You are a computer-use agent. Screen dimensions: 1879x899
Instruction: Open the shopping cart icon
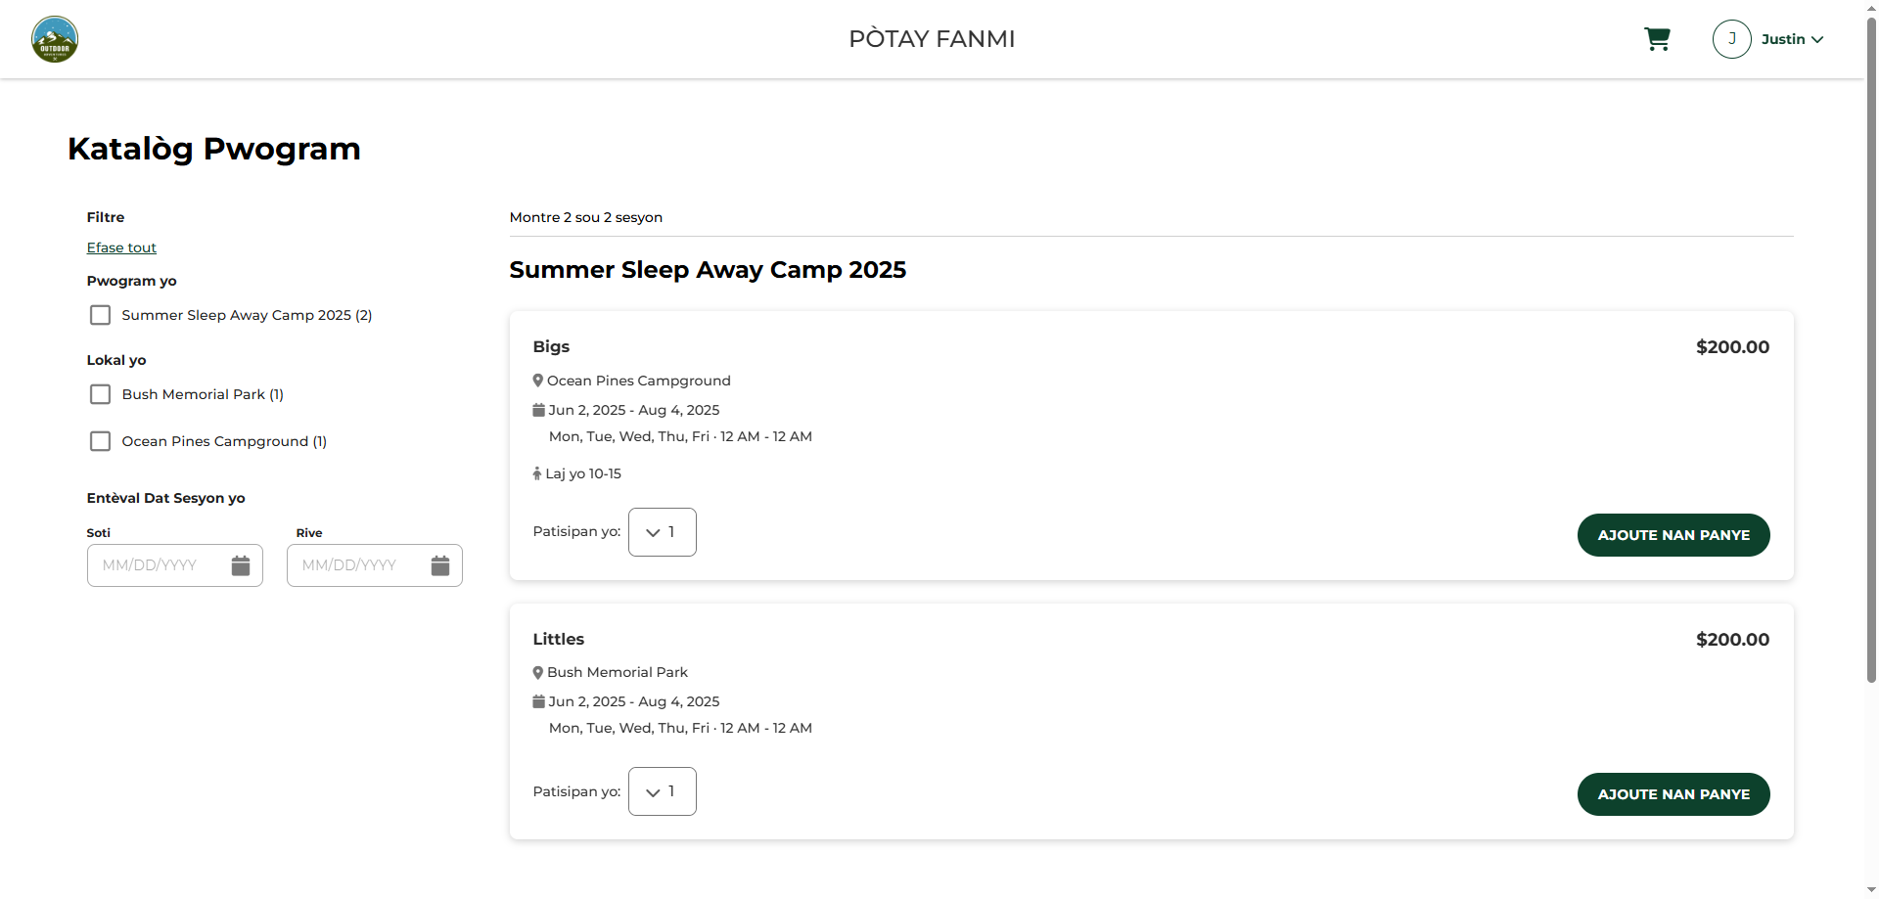tap(1657, 39)
